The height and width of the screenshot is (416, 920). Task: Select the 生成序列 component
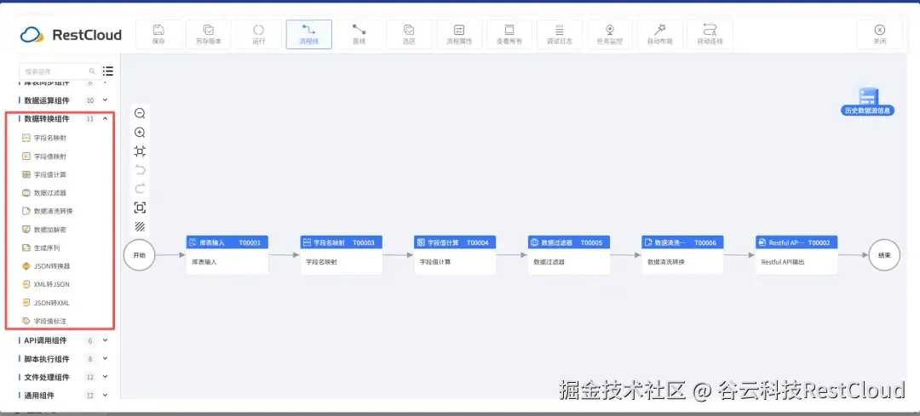click(41, 248)
